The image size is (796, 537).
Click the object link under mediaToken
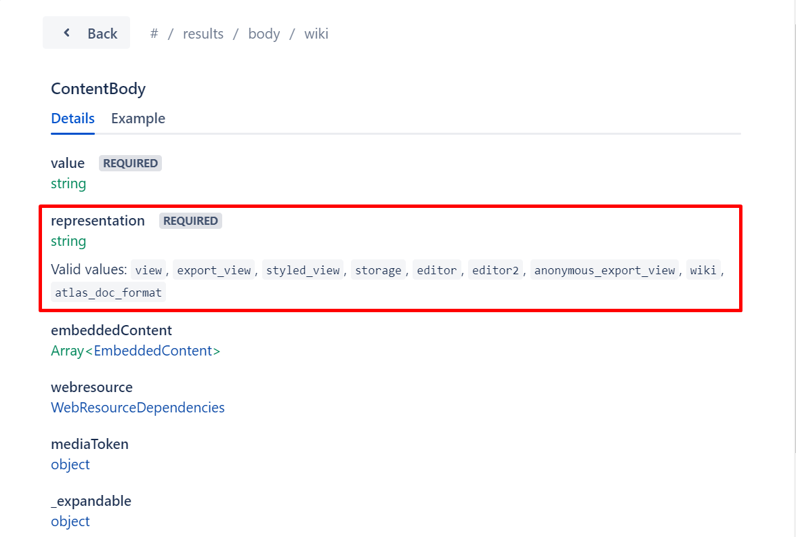click(x=70, y=464)
